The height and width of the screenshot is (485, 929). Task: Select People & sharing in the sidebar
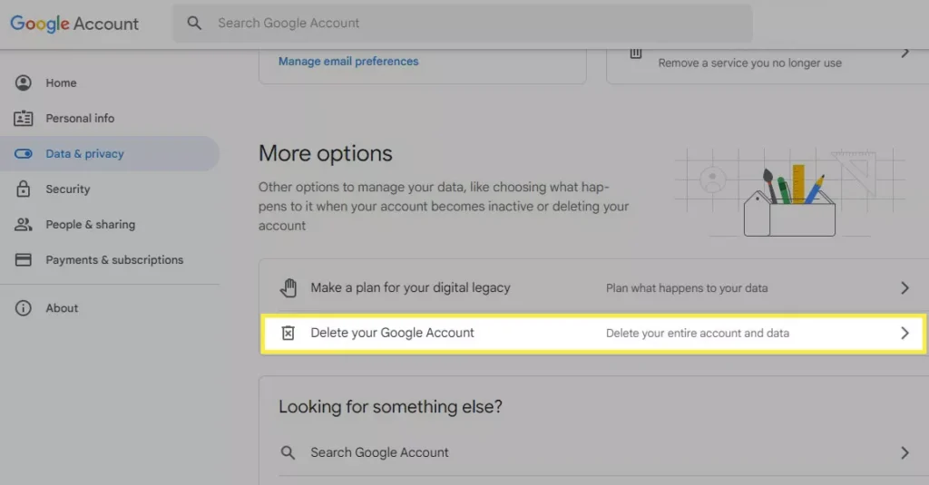point(90,225)
